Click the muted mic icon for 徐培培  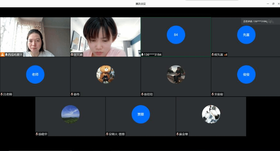click(142, 94)
